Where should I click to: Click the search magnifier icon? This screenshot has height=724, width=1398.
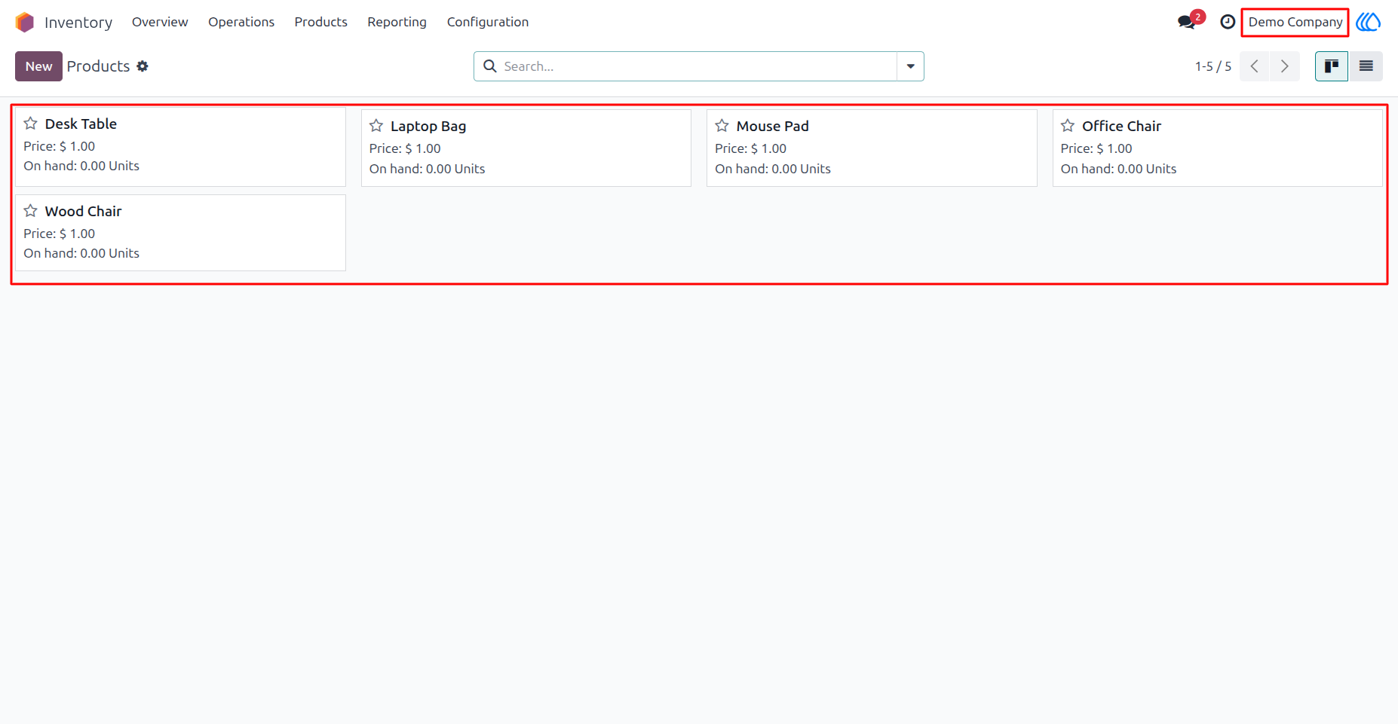[490, 66]
